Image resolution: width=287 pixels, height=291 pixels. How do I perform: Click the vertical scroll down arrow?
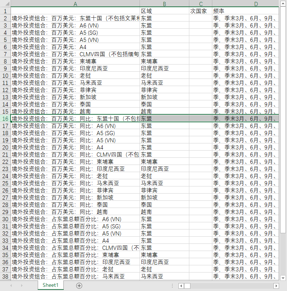283,278
